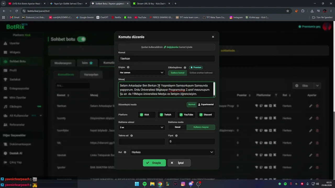Open the tab search dropdown arrow
This screenshot has height=188, width=335.
point(3,4)
